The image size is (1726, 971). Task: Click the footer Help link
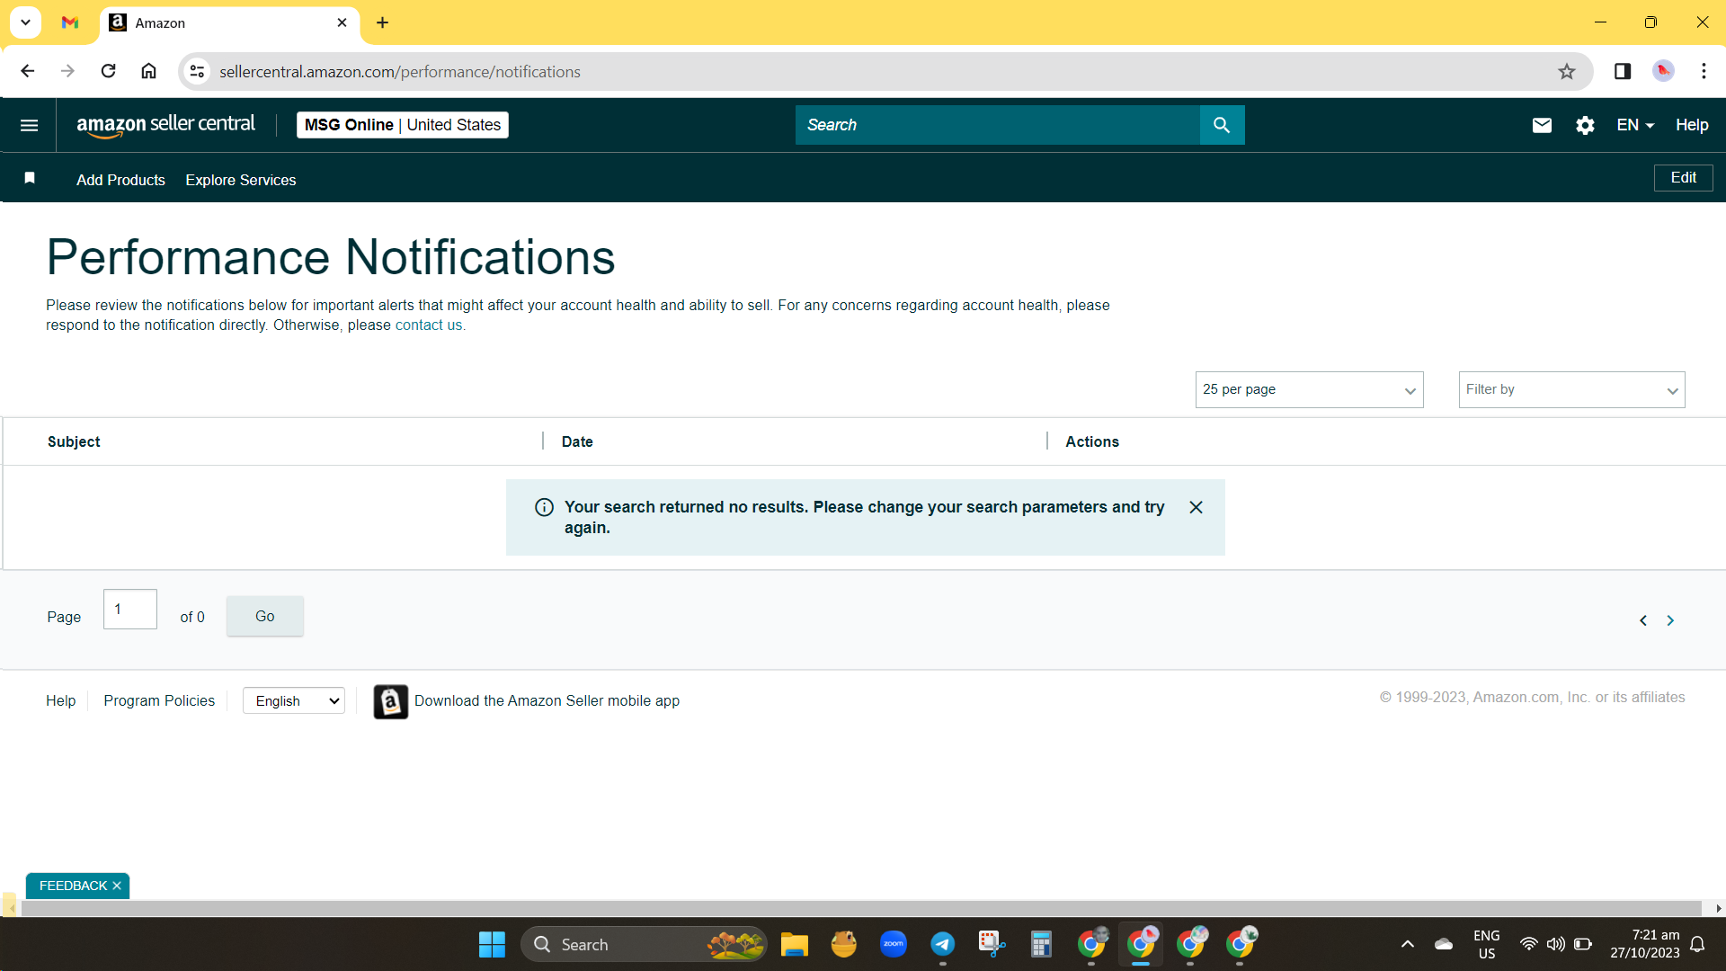coord(60,701)
